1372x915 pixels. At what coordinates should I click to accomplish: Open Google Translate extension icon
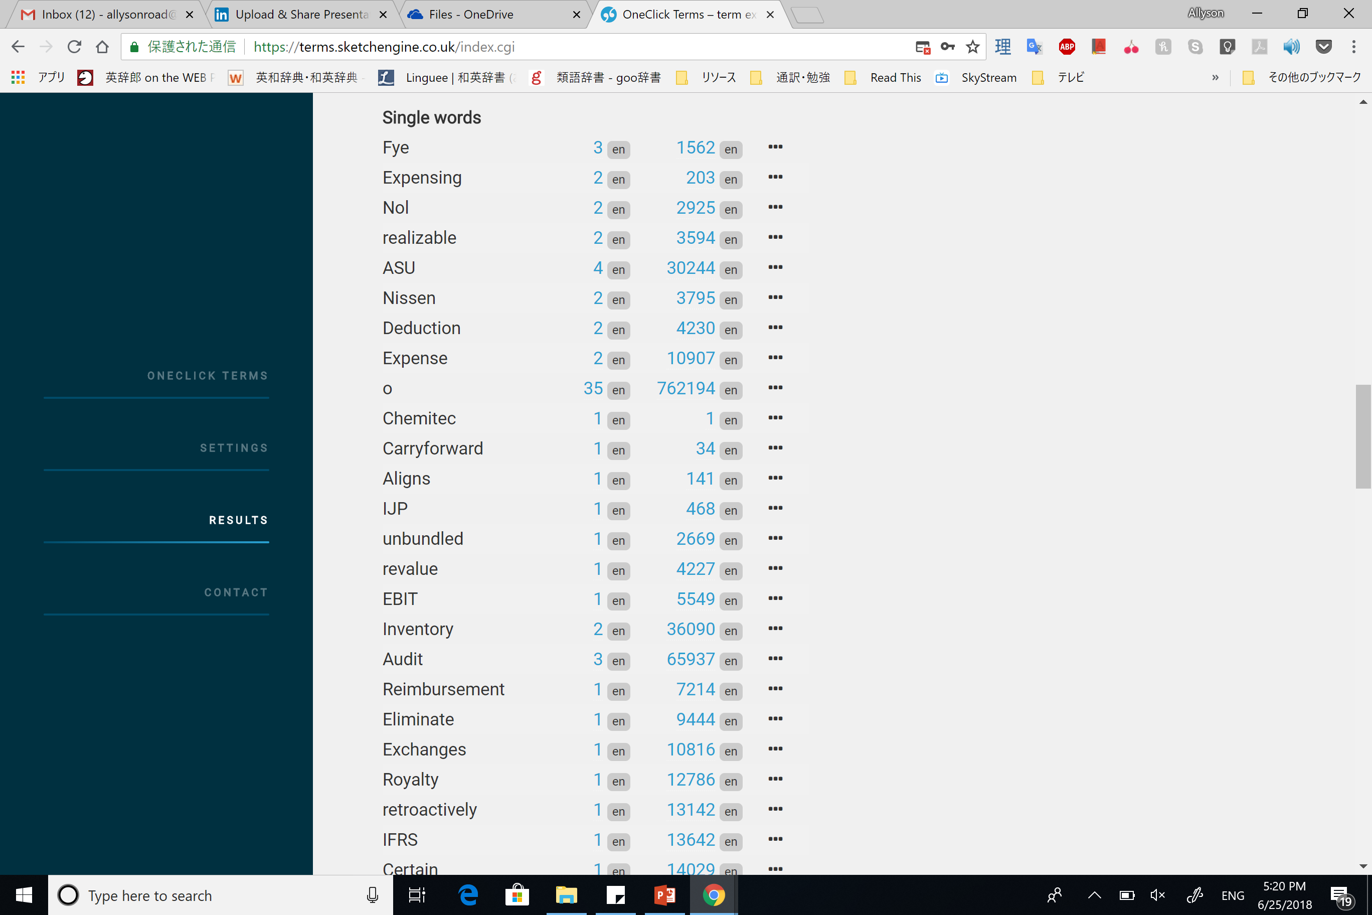point(1034,47)
